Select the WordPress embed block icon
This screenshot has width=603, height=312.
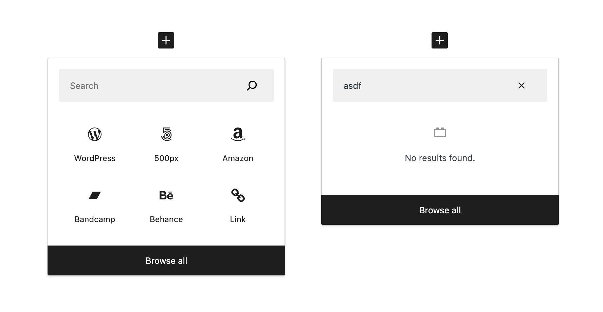point(94,134)
